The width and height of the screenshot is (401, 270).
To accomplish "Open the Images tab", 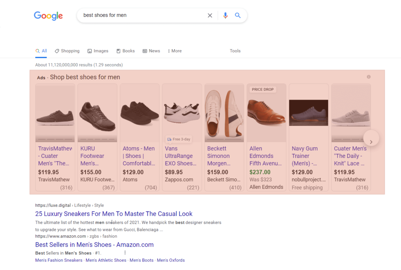I will [x=98, y=51].
